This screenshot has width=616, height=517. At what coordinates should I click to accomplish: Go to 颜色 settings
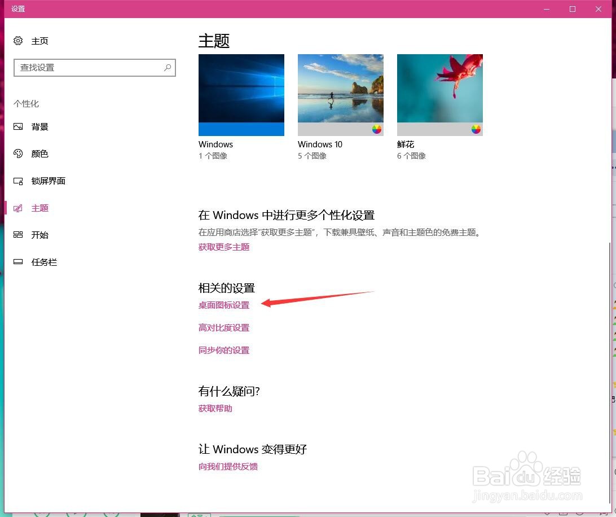coord(39,154)
